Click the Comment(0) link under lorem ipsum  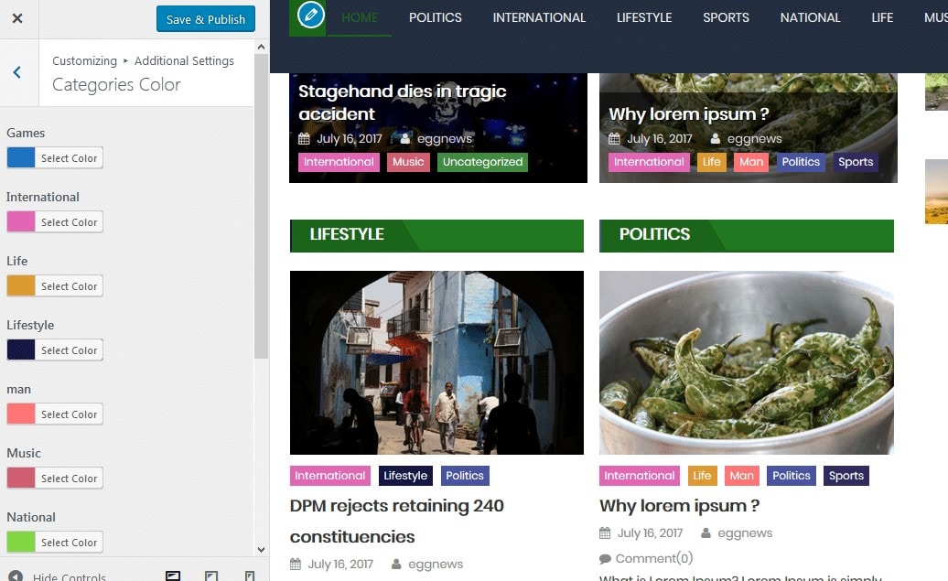coord(653,558)
